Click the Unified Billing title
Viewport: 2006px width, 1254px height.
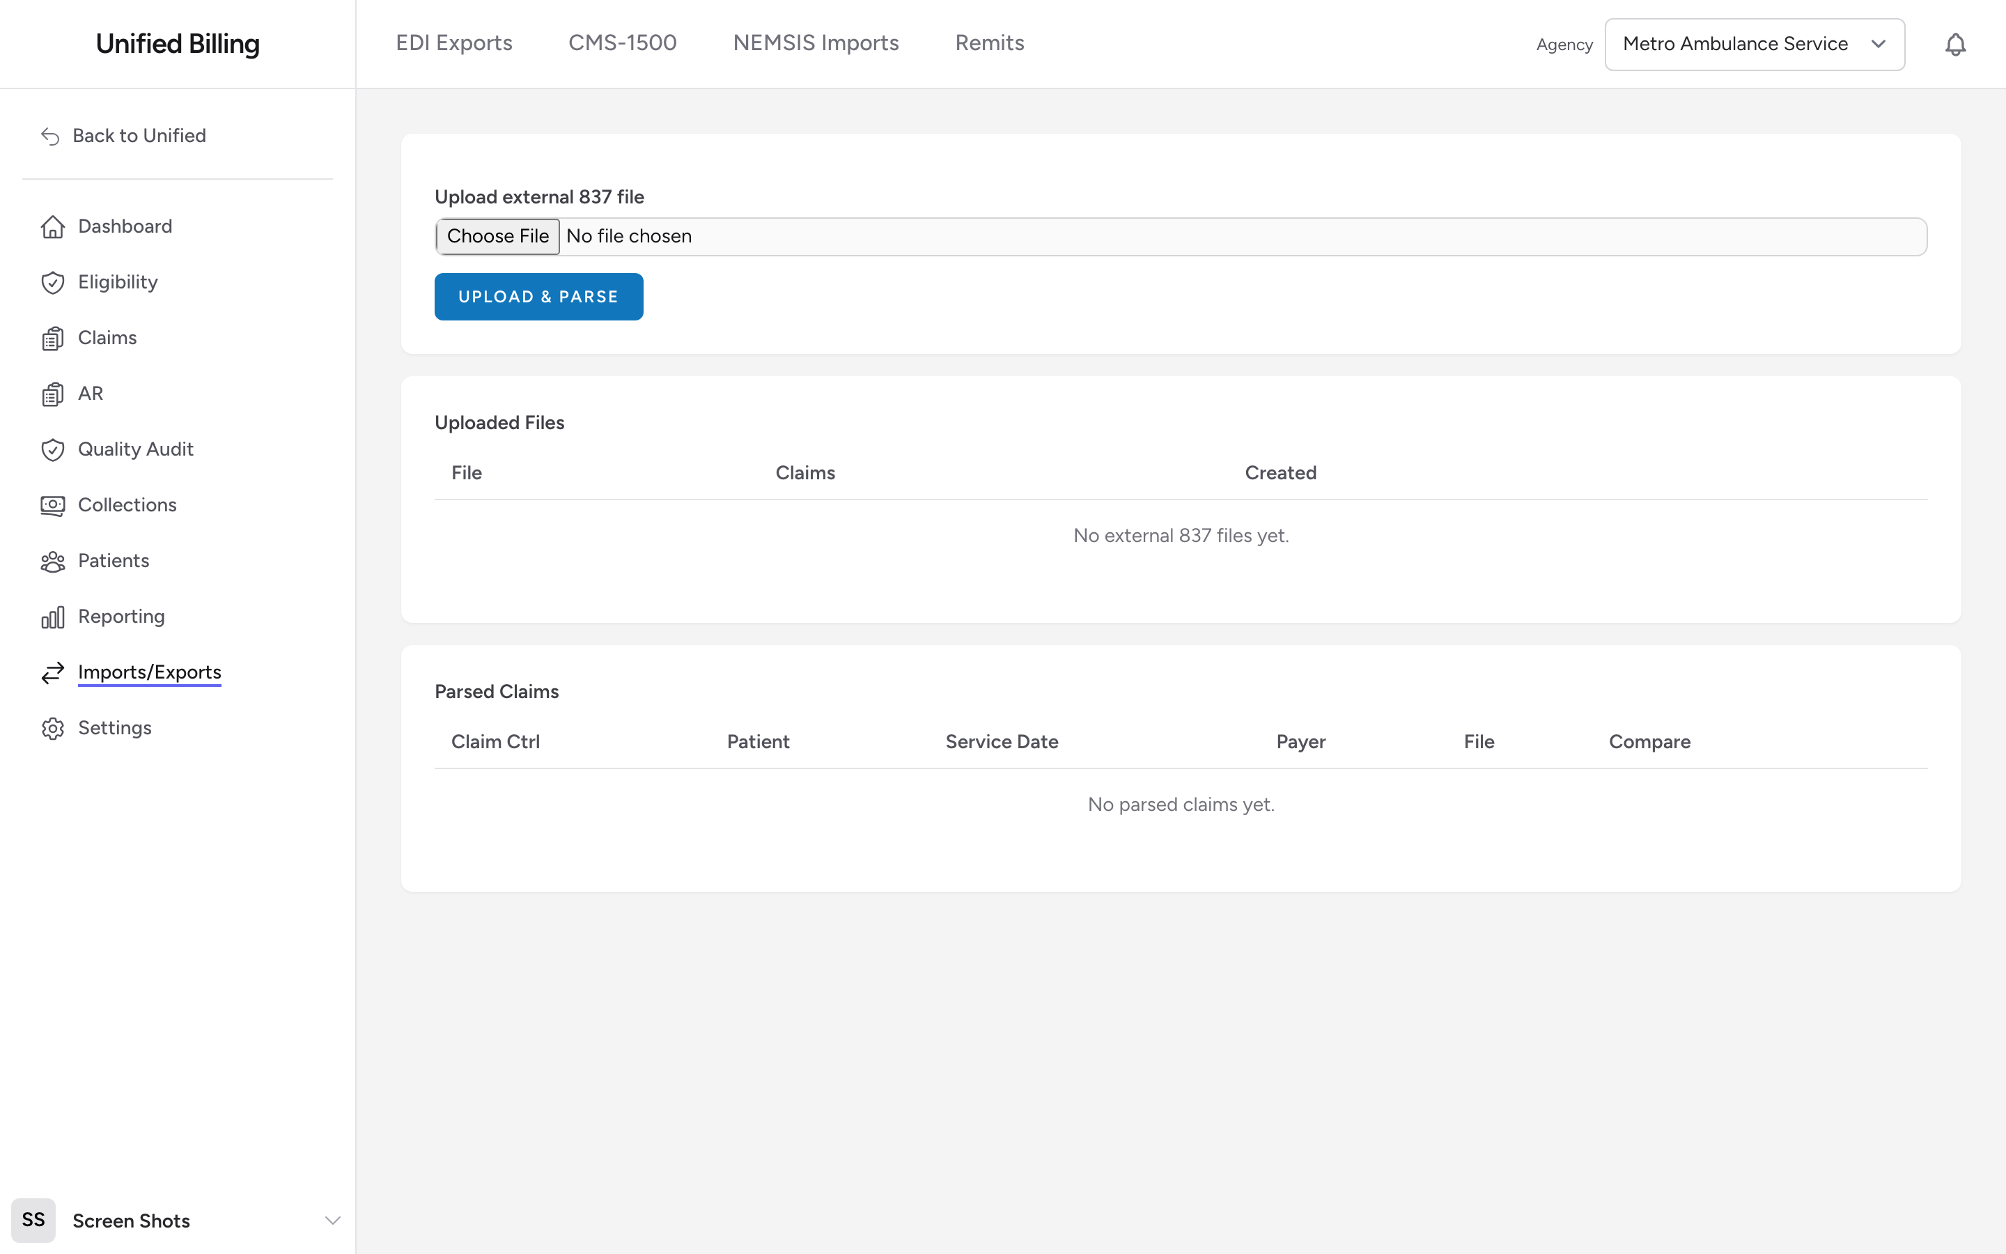click(x=178, y=44)
